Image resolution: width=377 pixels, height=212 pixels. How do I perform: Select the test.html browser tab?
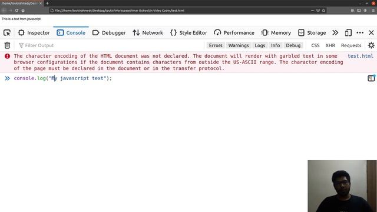pyautogui.click(x=21, y=4)
